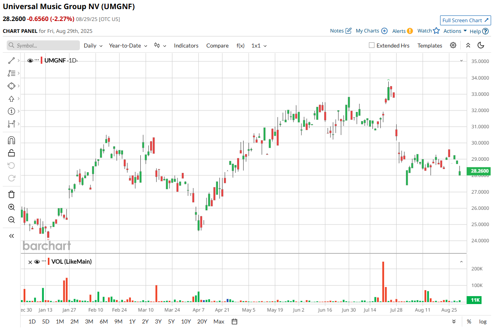499x329 pixels.
Task: Open the Year-to-Date range dropdown
Action: [x=128, y=46]
